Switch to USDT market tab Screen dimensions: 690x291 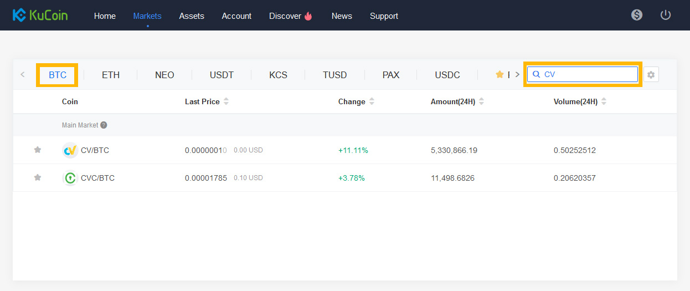click(x=222, y=75)
